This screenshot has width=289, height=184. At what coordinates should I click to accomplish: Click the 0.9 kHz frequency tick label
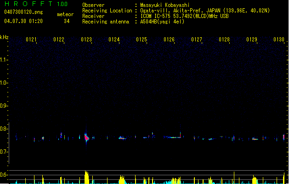point(4,106)
